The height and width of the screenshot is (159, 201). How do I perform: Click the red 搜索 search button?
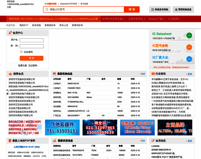tap(132, 9)
